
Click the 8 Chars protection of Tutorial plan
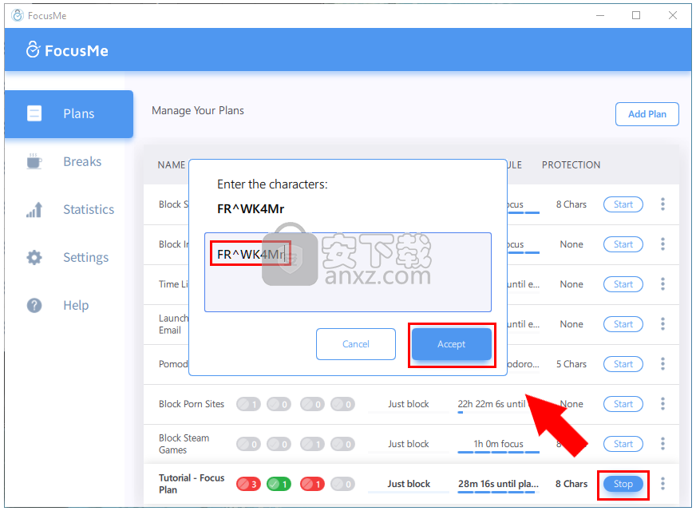(x=571, y=484)
